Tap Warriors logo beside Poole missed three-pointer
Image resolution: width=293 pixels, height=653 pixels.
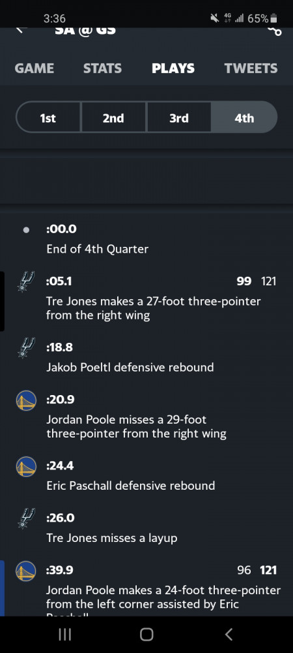click(26, 400)
